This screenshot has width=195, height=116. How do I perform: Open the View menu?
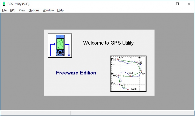[22, 10]
